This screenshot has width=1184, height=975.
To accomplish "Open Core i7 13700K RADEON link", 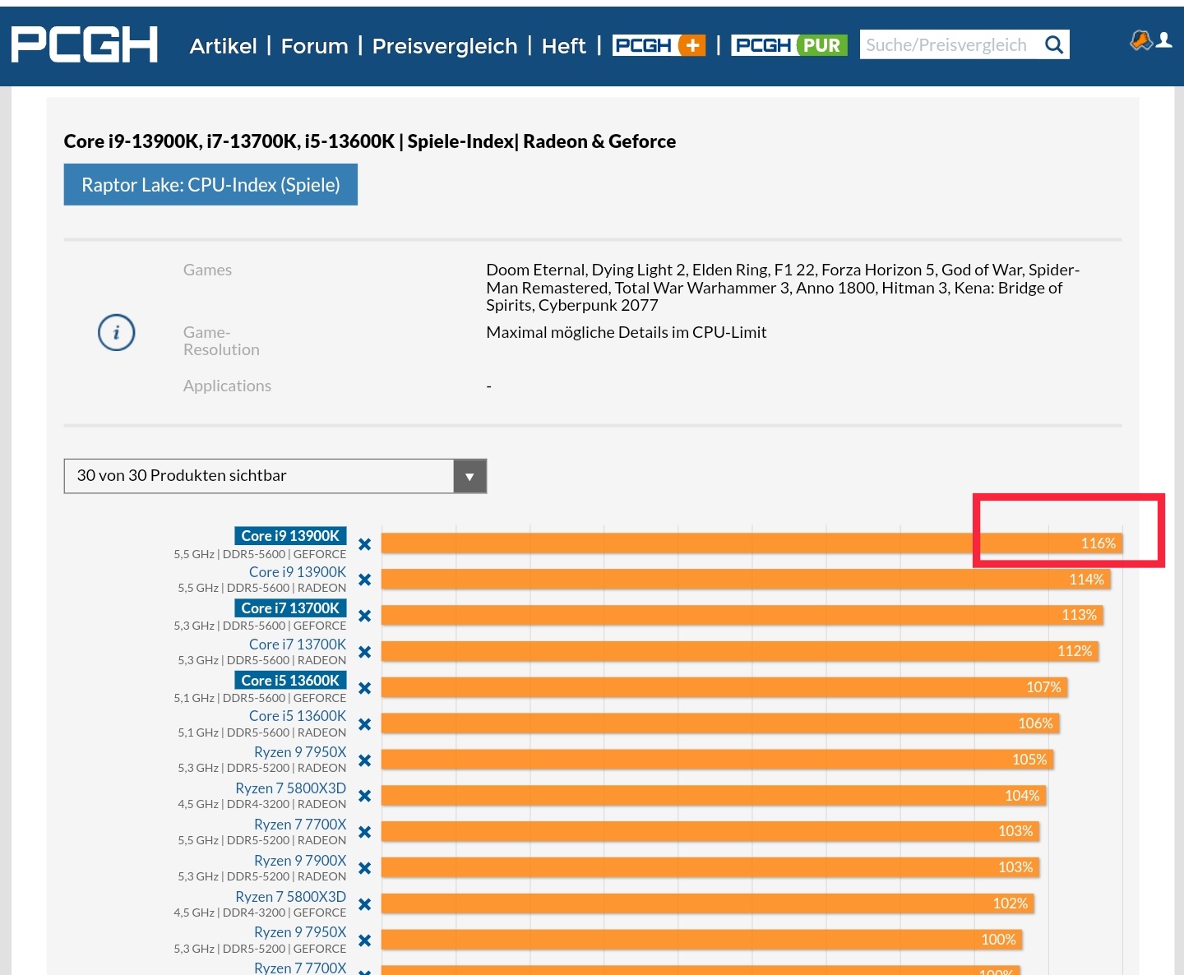I will pos(298,645).
